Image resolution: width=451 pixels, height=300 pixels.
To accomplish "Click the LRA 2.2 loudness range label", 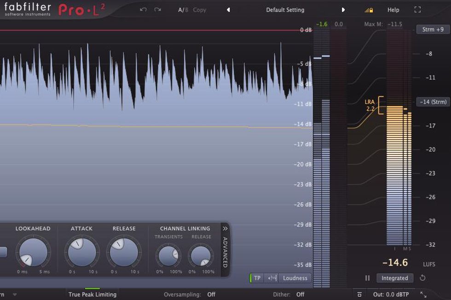I will pos(370,105).
